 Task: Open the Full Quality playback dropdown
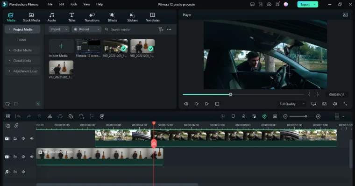pyautogui.click(x=292, y=104)
